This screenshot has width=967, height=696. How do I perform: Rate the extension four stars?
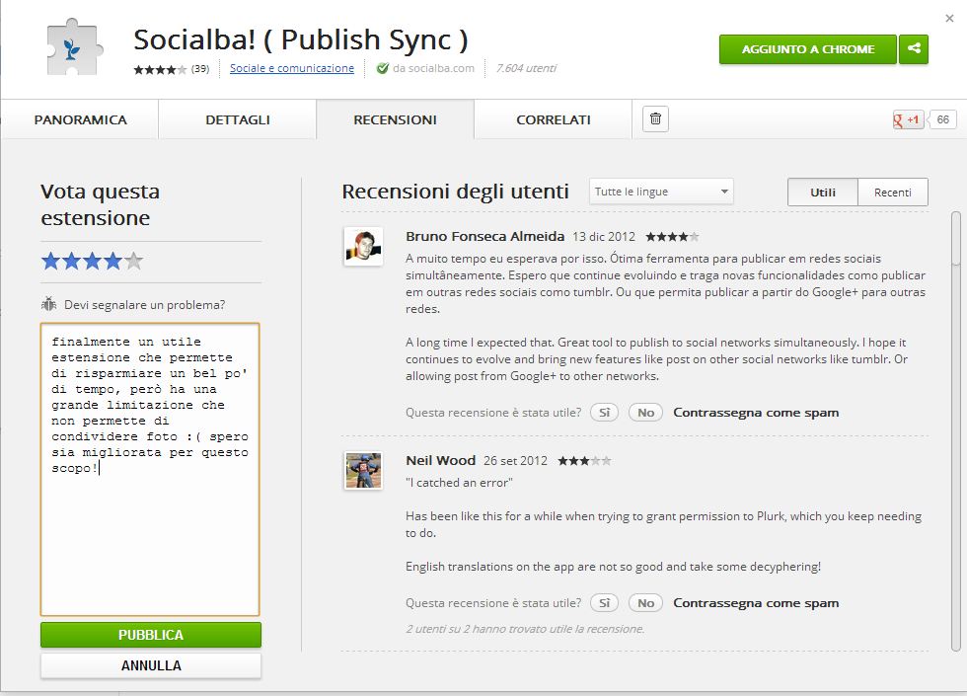pyautogui.click(x=112, y=261)
